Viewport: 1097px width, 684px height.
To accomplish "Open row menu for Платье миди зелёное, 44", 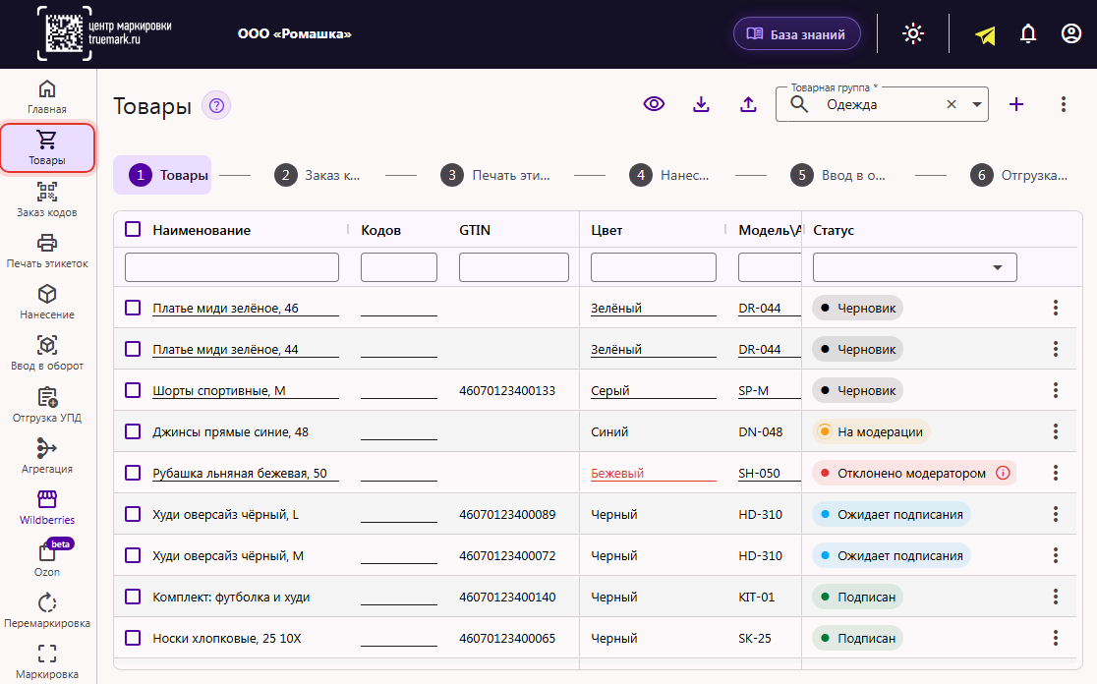I will click(x=1056, y=349).
